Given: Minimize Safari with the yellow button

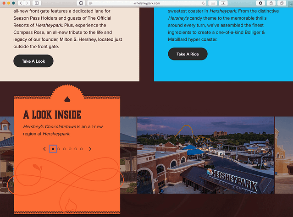Looking at the screenshot, I should pyautogui.click(x=9, y=3).
